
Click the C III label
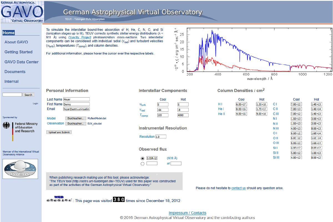276,114
